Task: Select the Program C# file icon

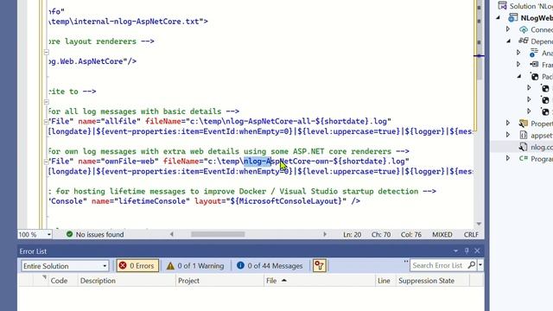Action: pos(524,159)
